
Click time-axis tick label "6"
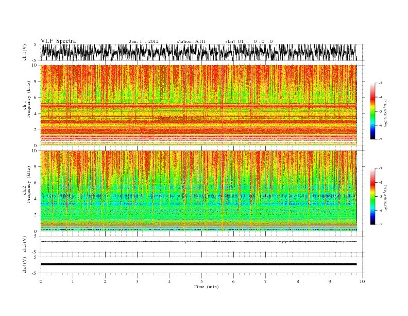(233, 281)
